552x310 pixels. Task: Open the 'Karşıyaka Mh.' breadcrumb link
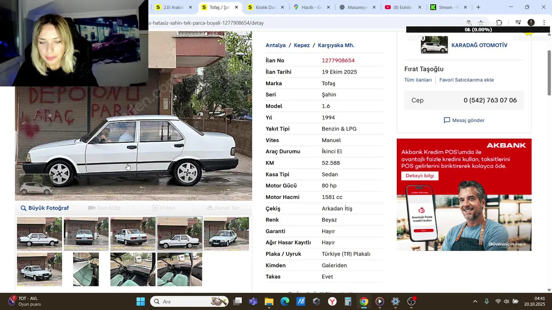(x=336, y=45)
